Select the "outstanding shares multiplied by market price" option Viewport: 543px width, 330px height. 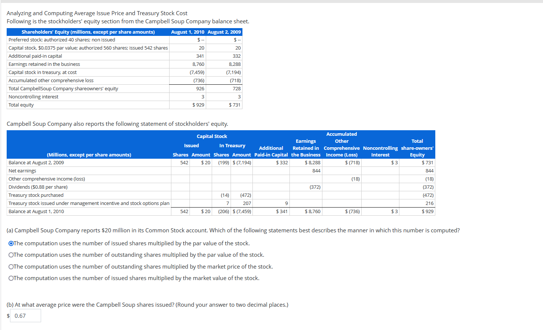(x=11, y=266)
